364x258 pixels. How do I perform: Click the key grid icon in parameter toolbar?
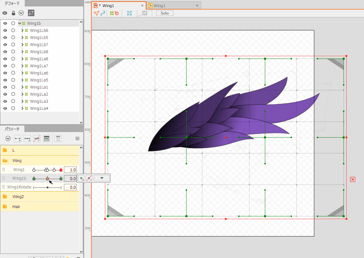tap(58, 139)
